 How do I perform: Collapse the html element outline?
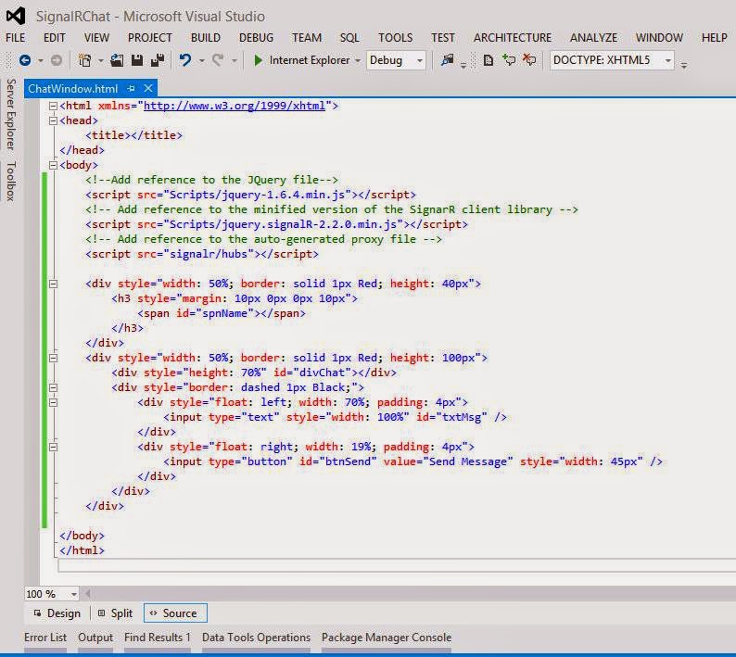[53, 106]
